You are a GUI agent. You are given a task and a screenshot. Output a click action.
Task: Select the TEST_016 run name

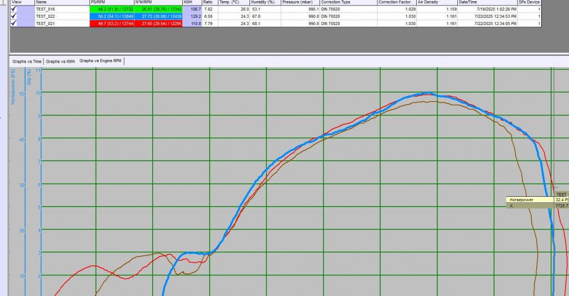click(x=46, y=9)
